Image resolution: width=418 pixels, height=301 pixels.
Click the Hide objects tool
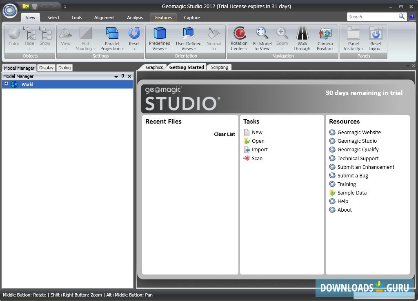(x=29, y=39)
